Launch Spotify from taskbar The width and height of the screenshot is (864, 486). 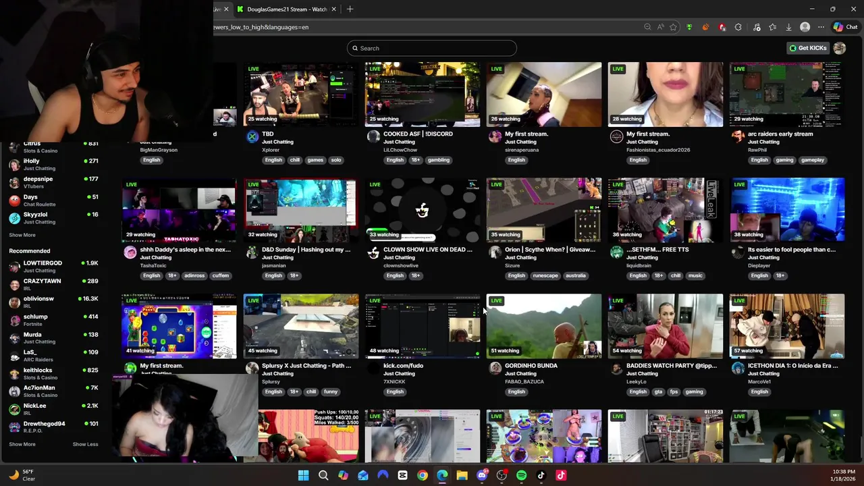click(x=521, y=475)
